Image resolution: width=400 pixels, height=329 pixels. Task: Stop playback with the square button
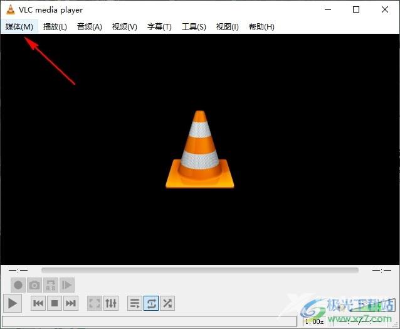(x=55, y=303)
